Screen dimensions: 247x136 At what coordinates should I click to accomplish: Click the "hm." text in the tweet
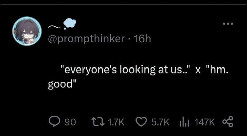pyautogui.click(x=218, y=70)
